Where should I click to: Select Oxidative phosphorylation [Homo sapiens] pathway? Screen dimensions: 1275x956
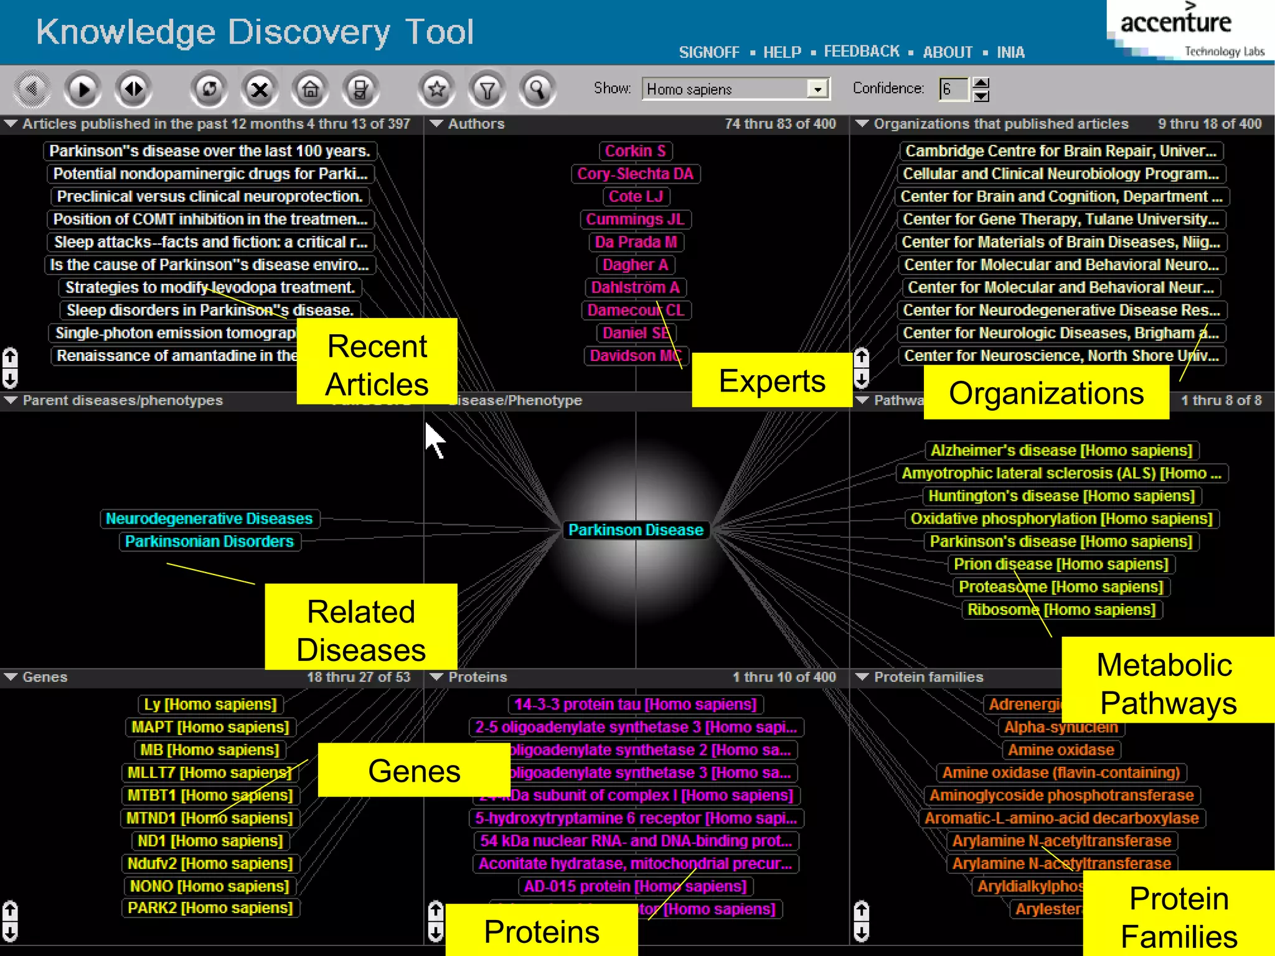click(1061, 518)
